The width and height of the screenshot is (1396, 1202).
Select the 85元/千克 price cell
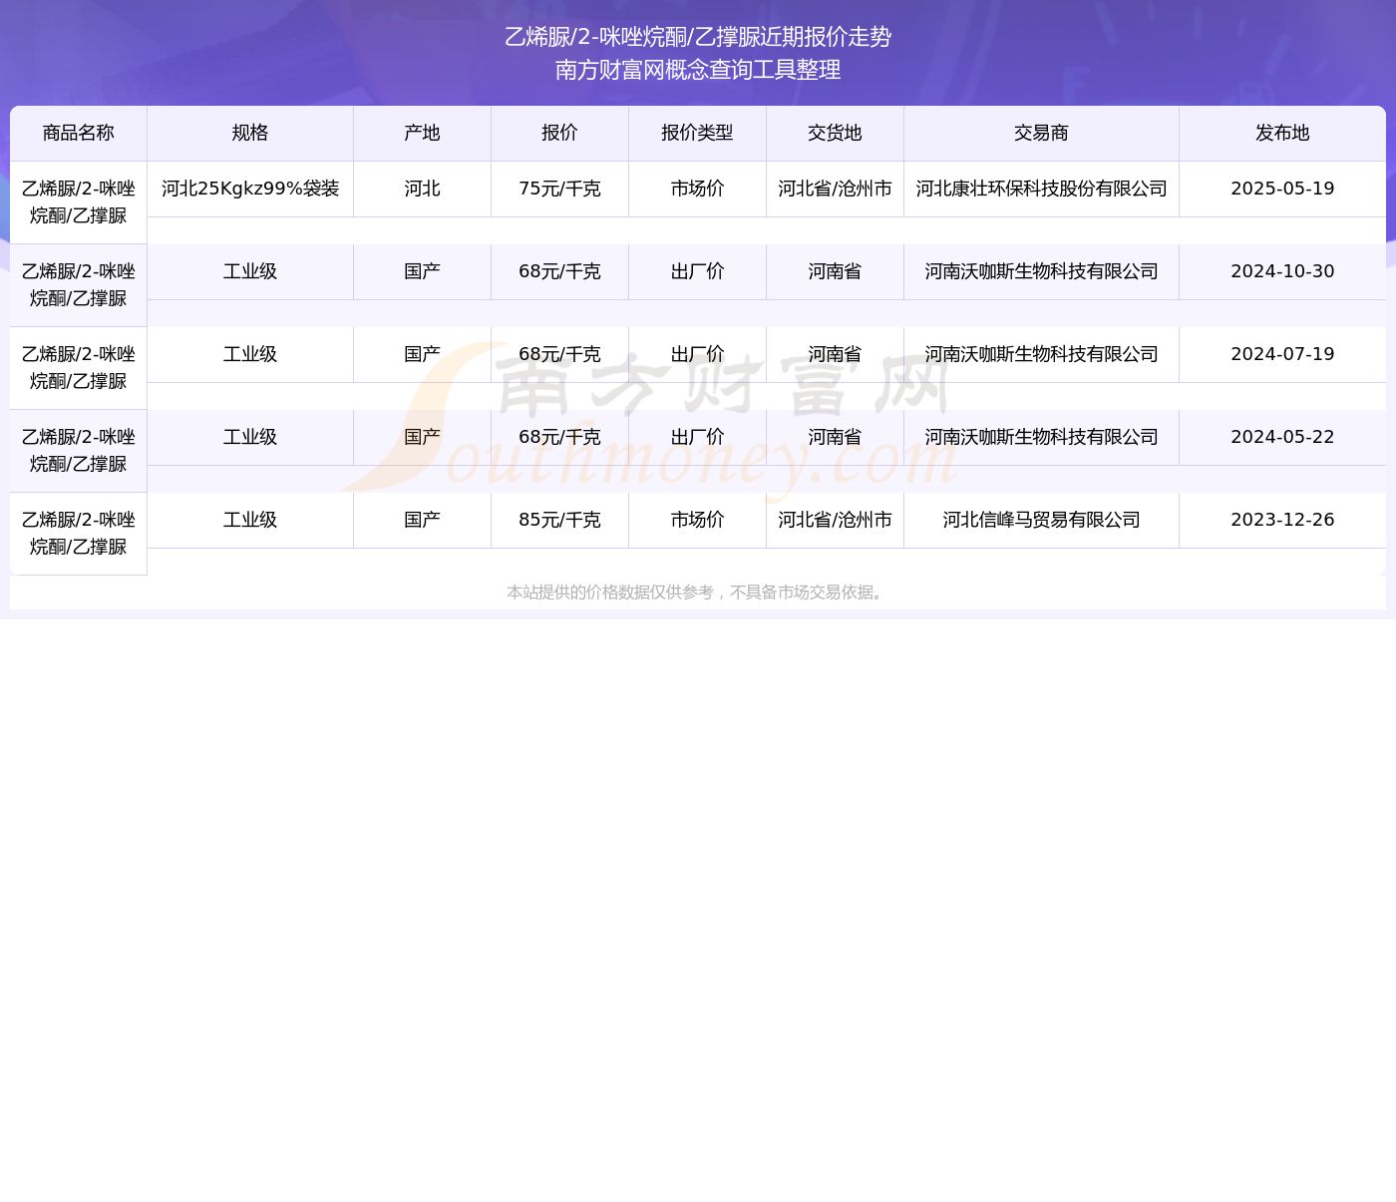click(559, 520)
